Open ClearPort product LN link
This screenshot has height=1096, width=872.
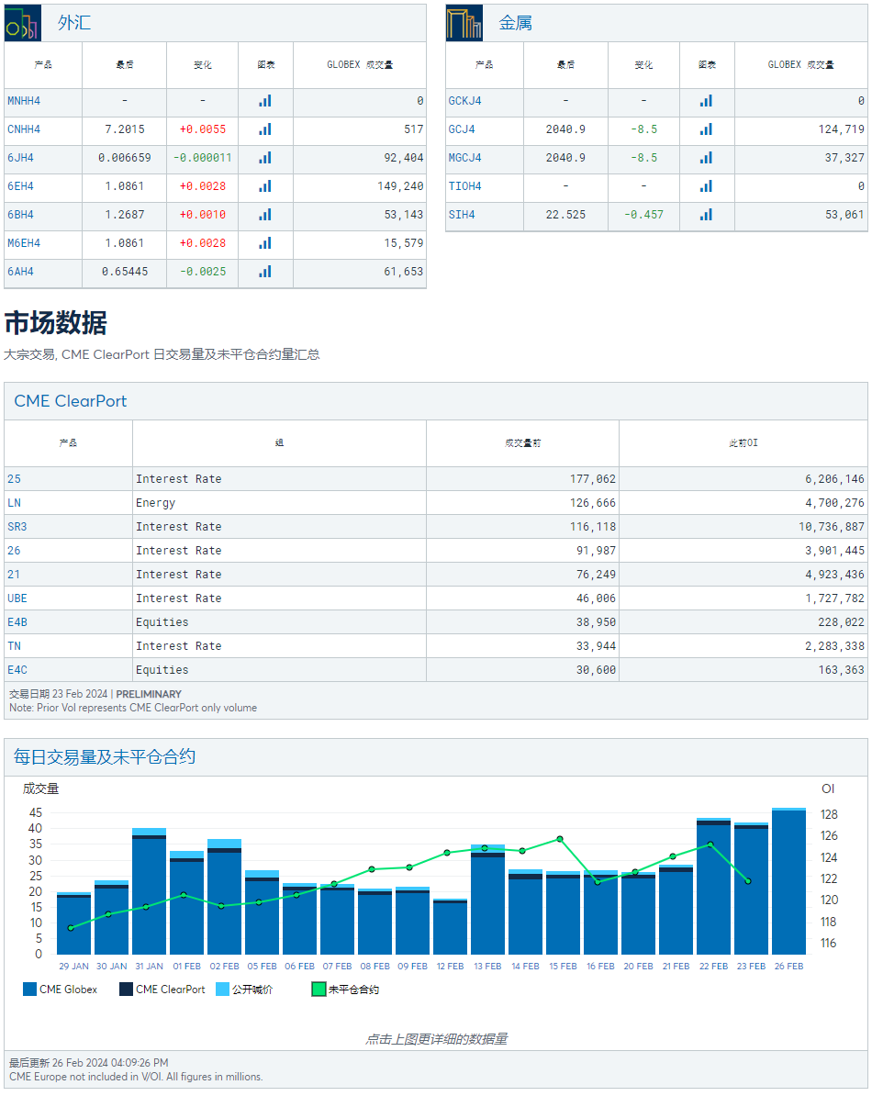click(x=14, y=503)
